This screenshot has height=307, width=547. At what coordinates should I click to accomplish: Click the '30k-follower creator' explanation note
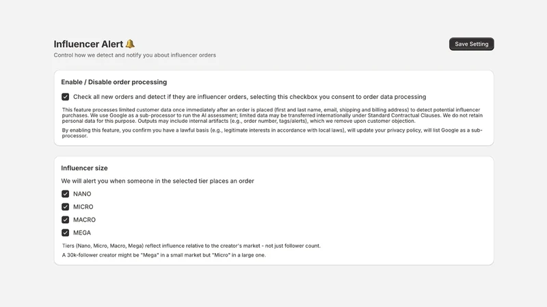click(x=164, y=255)
